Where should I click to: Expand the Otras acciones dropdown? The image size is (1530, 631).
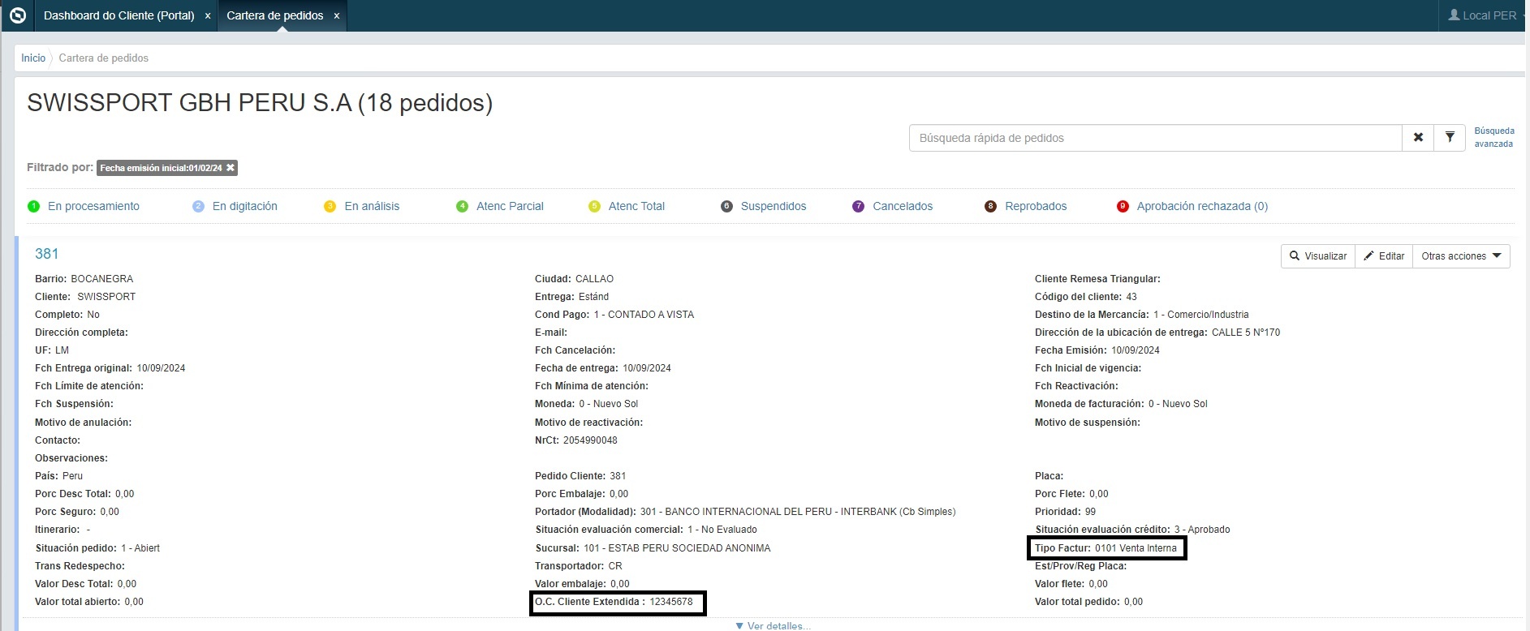pos(1461,256)
